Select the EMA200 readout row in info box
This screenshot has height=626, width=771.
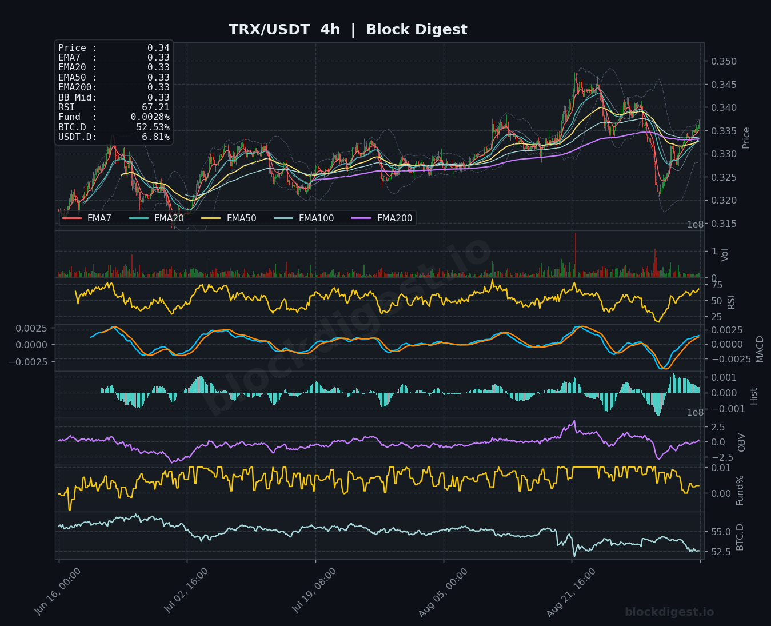click(x=114, y=87)
